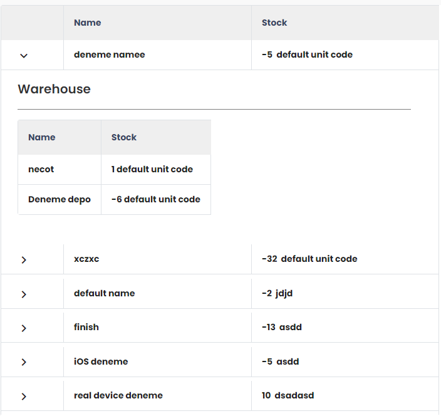This screenshot has width=441, height=416.
Task: Click the deneme namee product name
Action: pyautogui.click(x=109, y=55)
